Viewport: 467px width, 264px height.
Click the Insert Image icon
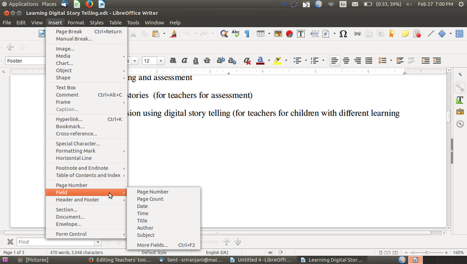coord(278,34)
